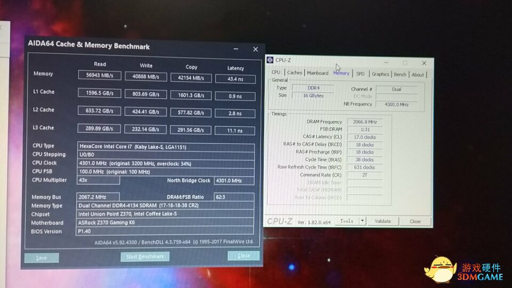The width and height of the screenshot is (512, 288).
Task: Click the CPU FSB field 100.0 MHz
Action: [166, 172]
